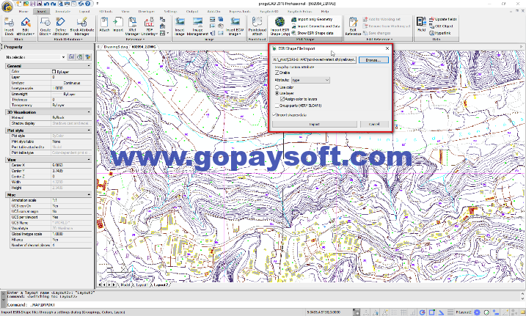Click the command line input field

click(x=263, y=304)
